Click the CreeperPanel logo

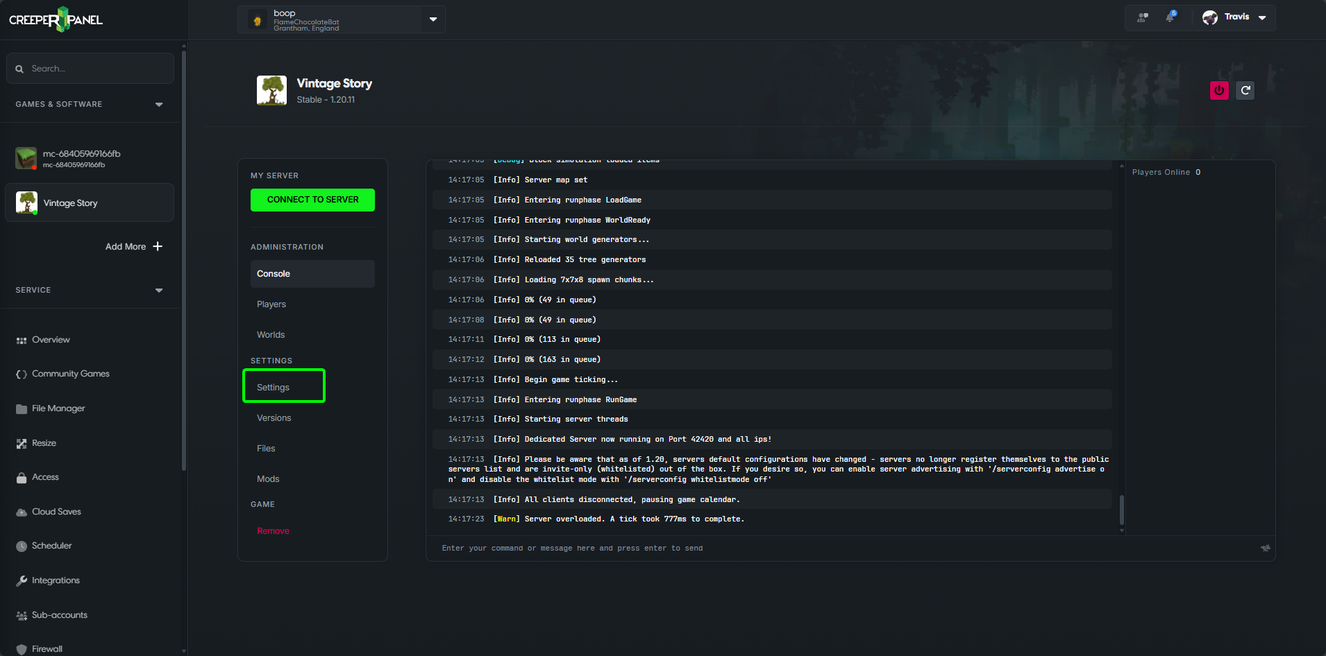click(x=56, y=19)
